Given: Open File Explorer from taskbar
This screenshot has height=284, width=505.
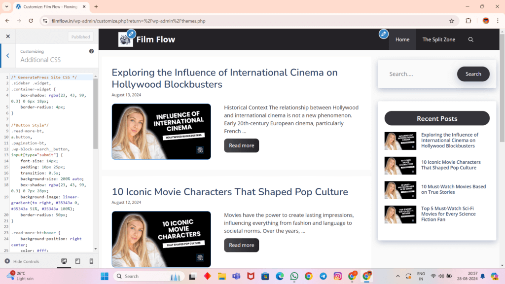Looking at the screenshot, I should [222, 276].
